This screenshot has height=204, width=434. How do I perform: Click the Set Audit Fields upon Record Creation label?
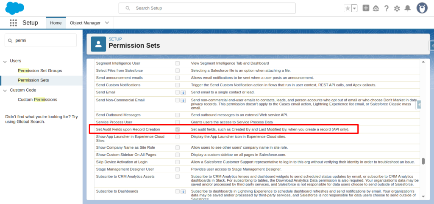[x=128, y=129]
